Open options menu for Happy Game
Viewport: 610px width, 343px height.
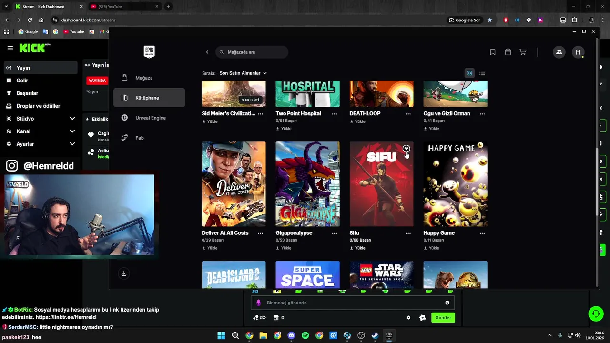click(x=482, y=233)
